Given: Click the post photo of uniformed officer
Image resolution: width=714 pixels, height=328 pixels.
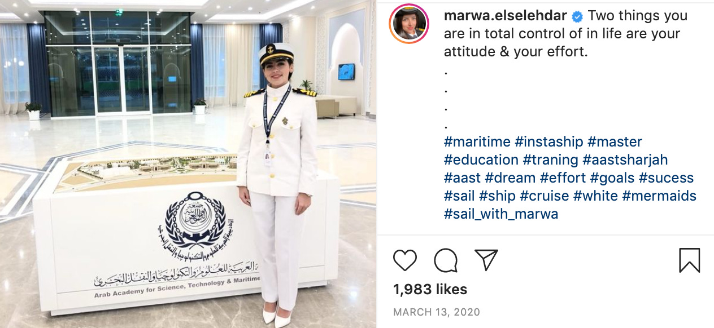Looking at the screenshot, I should click(188, 164).
